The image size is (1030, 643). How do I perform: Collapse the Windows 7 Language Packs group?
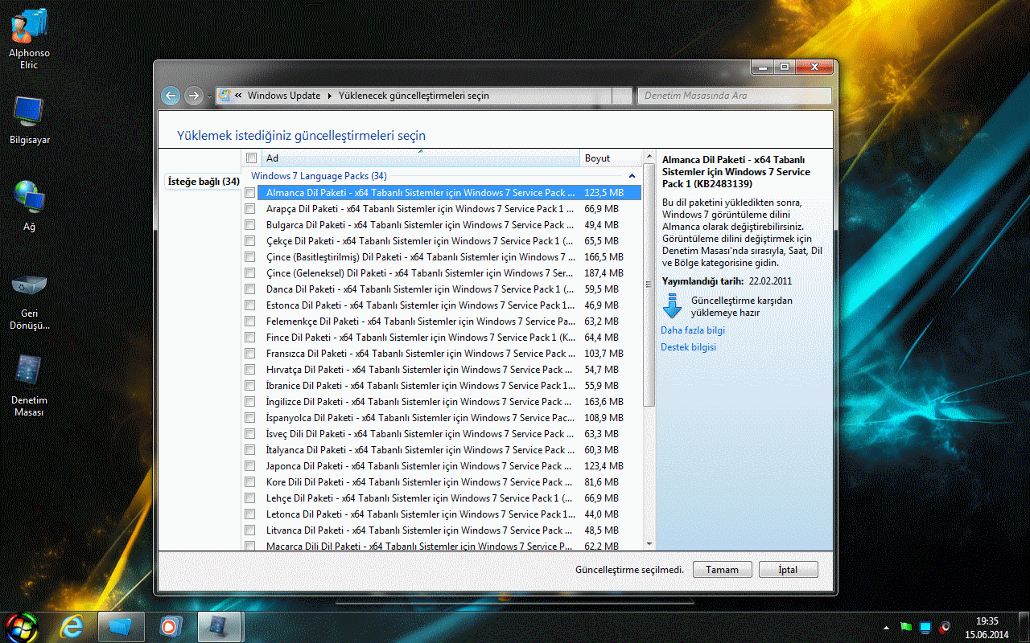632,176
